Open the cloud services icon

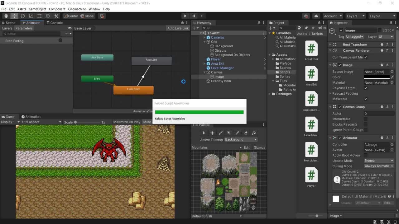[316, 16]
